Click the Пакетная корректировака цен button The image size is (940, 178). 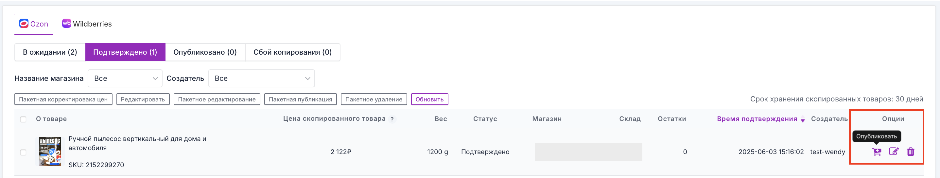coord(63,99)
